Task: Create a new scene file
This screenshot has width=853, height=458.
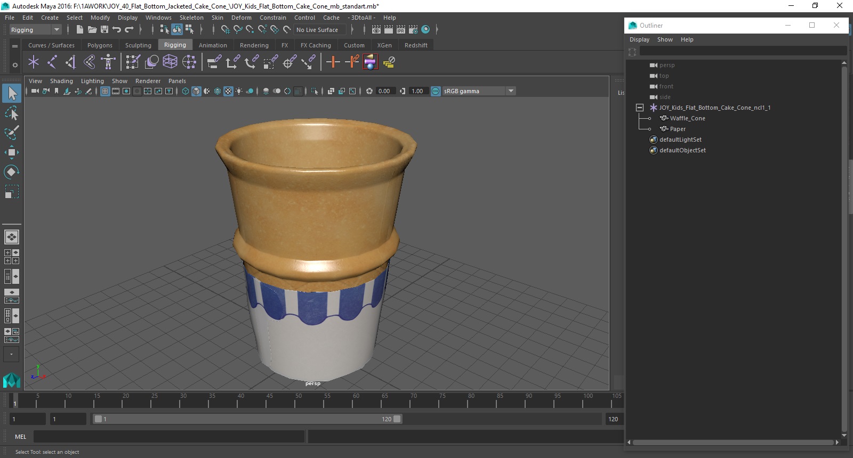Action: point(79,30)
